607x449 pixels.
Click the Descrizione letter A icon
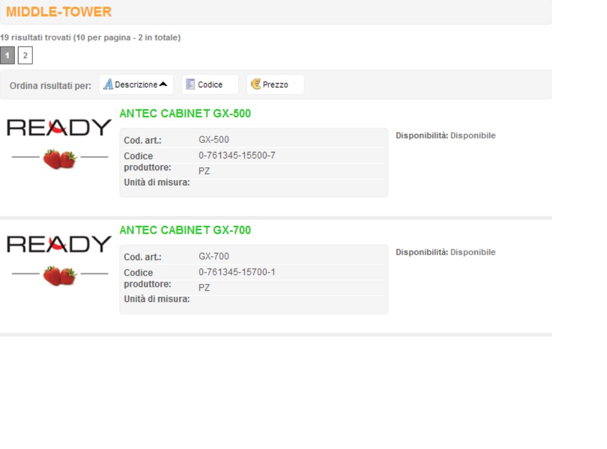108,84
